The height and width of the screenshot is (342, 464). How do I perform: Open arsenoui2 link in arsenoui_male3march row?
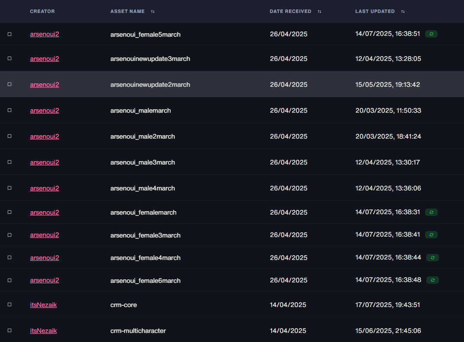tap(44, 162)
